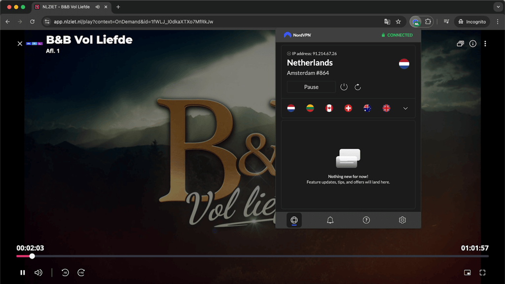Click the CONNECTED status label
The image size is (505, 284).
(x=397, y=35)
